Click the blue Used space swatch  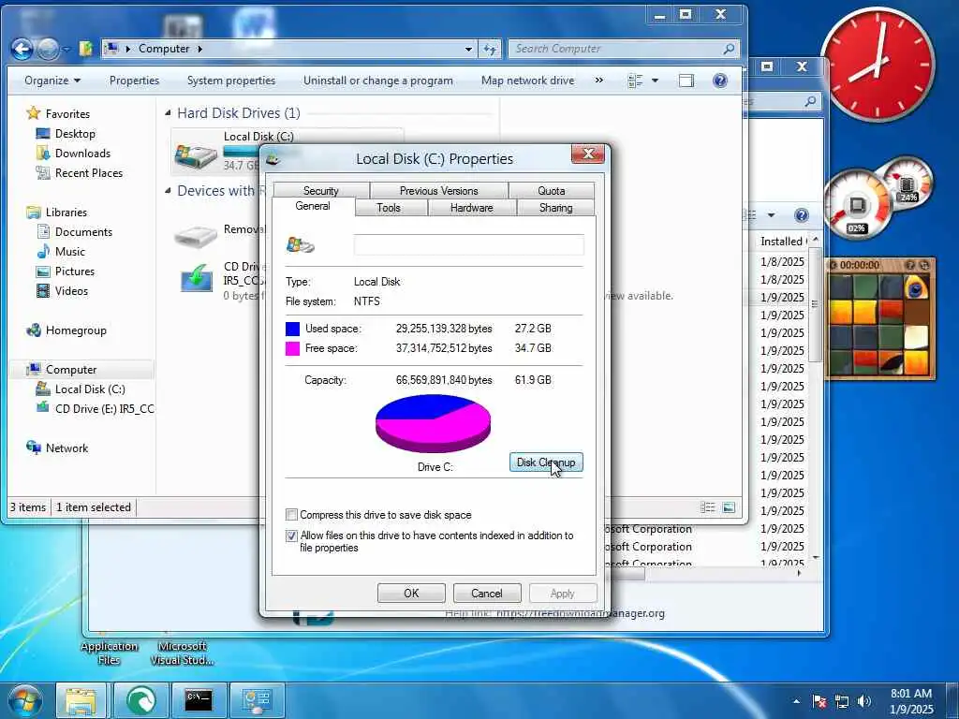tap(293, 329)
